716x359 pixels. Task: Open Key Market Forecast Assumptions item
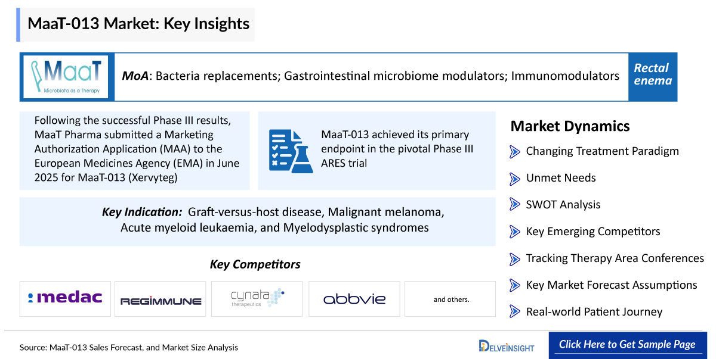612,285
